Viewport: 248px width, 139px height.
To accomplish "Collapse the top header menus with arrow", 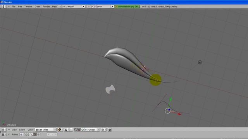I will click(9, 7).
